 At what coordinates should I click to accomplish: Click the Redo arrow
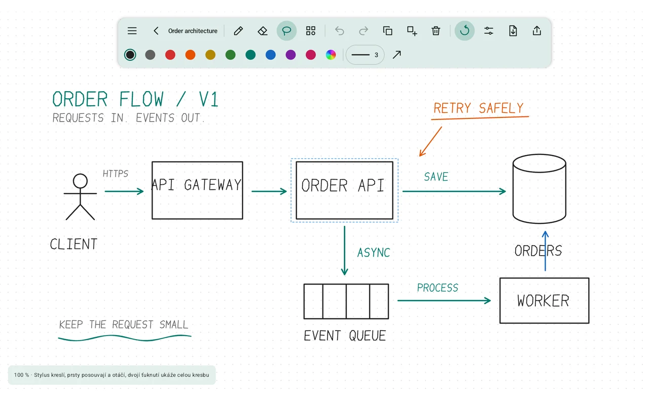coord(364,31)
